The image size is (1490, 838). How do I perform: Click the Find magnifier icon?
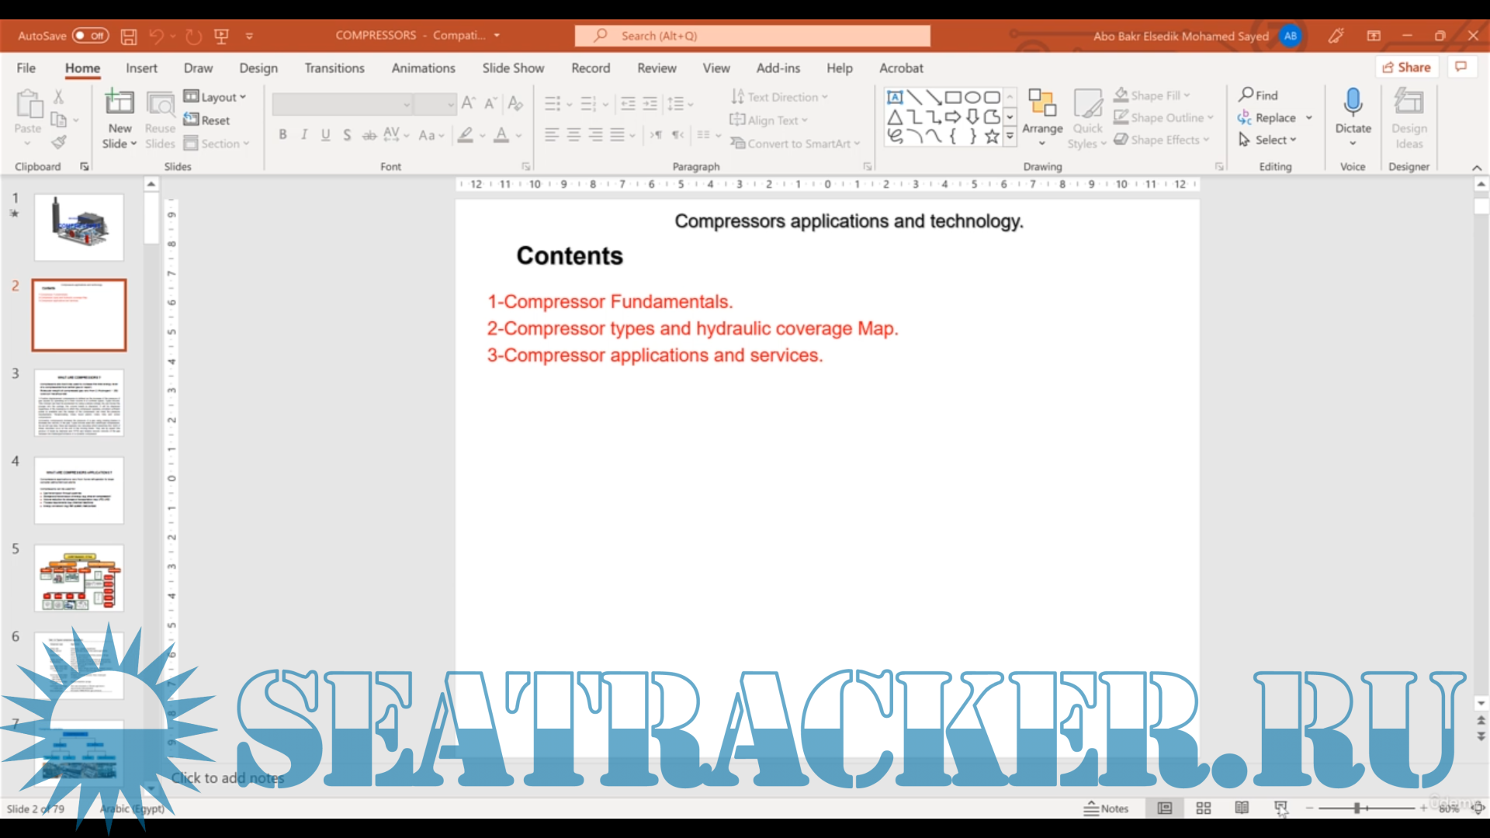1246,95
